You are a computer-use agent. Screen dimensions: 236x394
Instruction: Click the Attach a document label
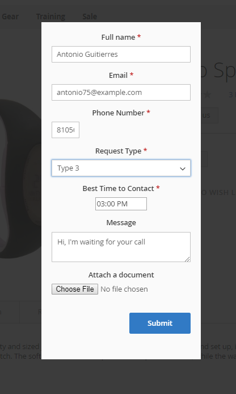point(121,275)
